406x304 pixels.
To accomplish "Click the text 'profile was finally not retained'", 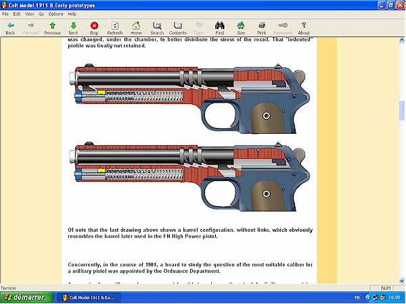I will pos(107,46).
